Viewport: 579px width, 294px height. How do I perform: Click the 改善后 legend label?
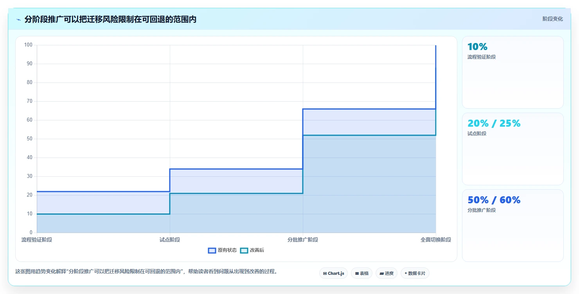coord(257,250)
